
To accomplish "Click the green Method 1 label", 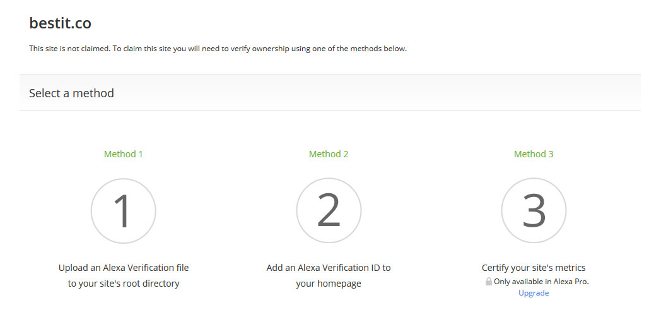I will [123, 154].
